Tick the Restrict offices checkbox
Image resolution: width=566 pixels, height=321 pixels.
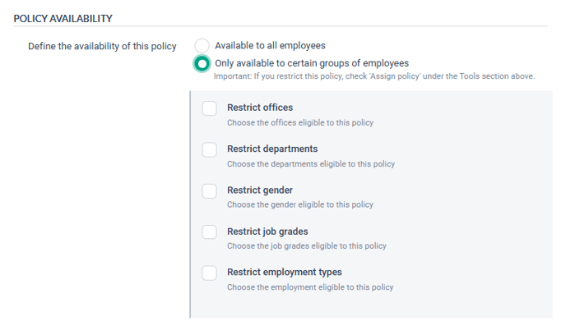[209, 108]
